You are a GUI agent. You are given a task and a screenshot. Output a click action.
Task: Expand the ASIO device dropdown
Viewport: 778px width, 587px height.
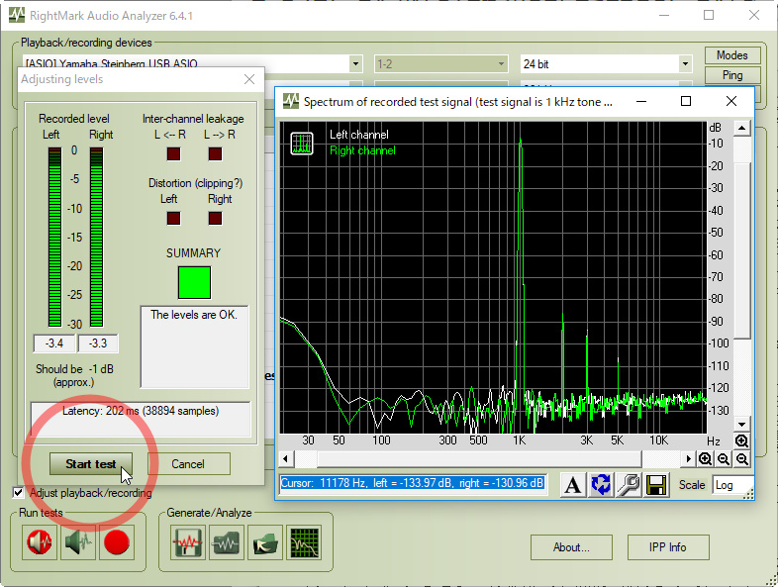tap(355, 64)
